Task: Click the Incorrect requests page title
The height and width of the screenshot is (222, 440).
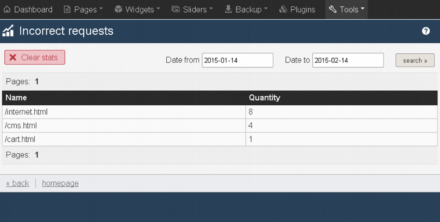Action: point(66,31)
